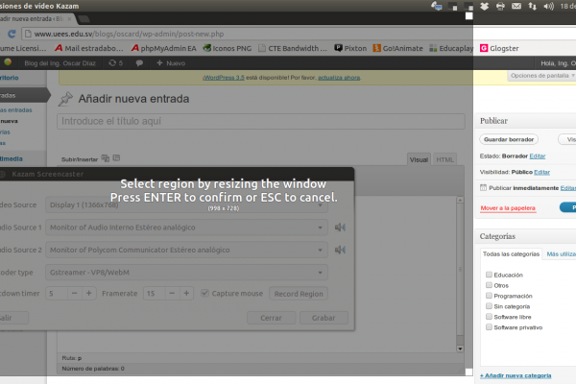Click the WordPress 3.5 link

coord(224,78)
